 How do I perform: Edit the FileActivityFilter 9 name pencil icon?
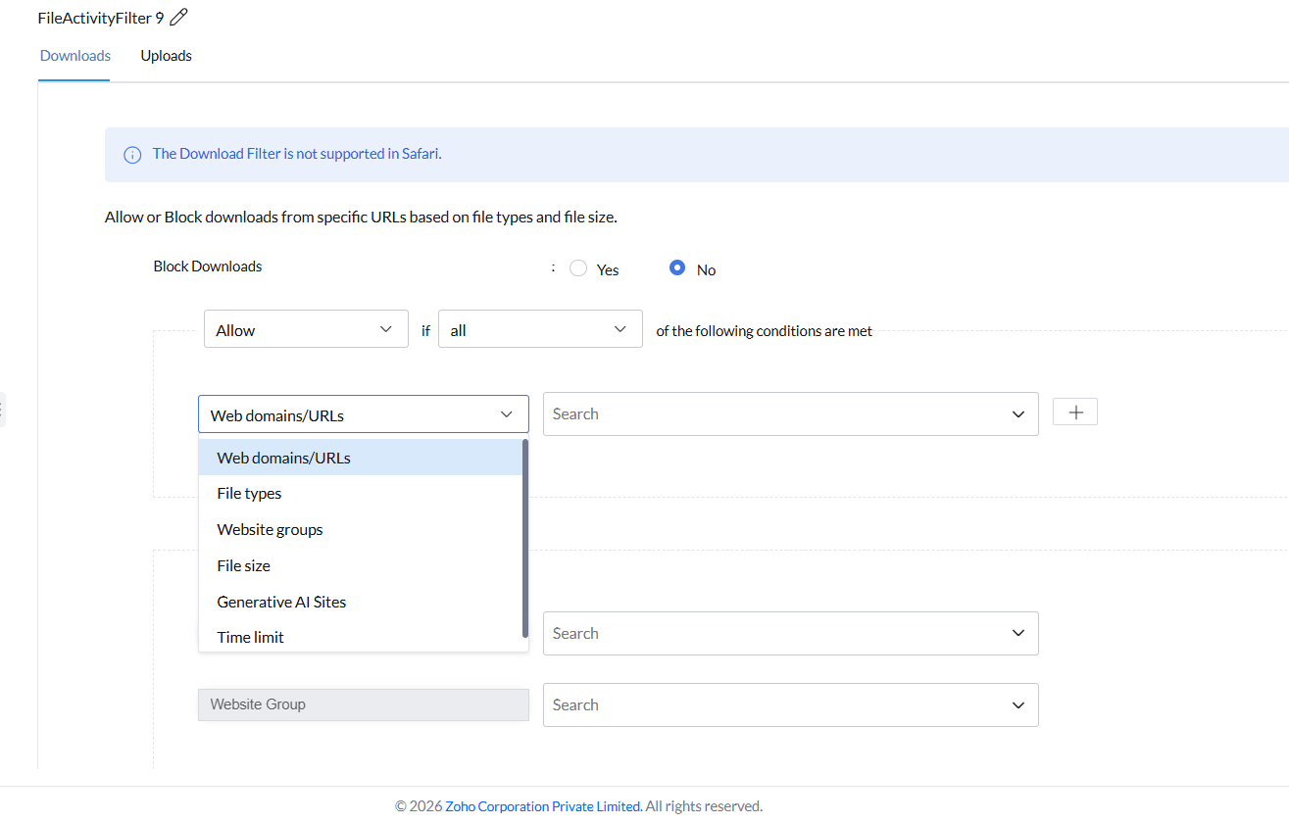178,17
